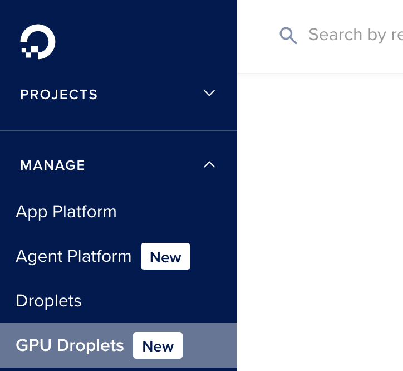Click the upward arrow next to Manage
The height and width of the screenshot is (371, 403).
coord(209,164)
